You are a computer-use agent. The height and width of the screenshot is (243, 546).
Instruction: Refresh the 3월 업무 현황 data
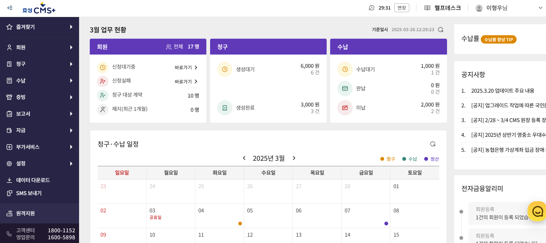441,30
